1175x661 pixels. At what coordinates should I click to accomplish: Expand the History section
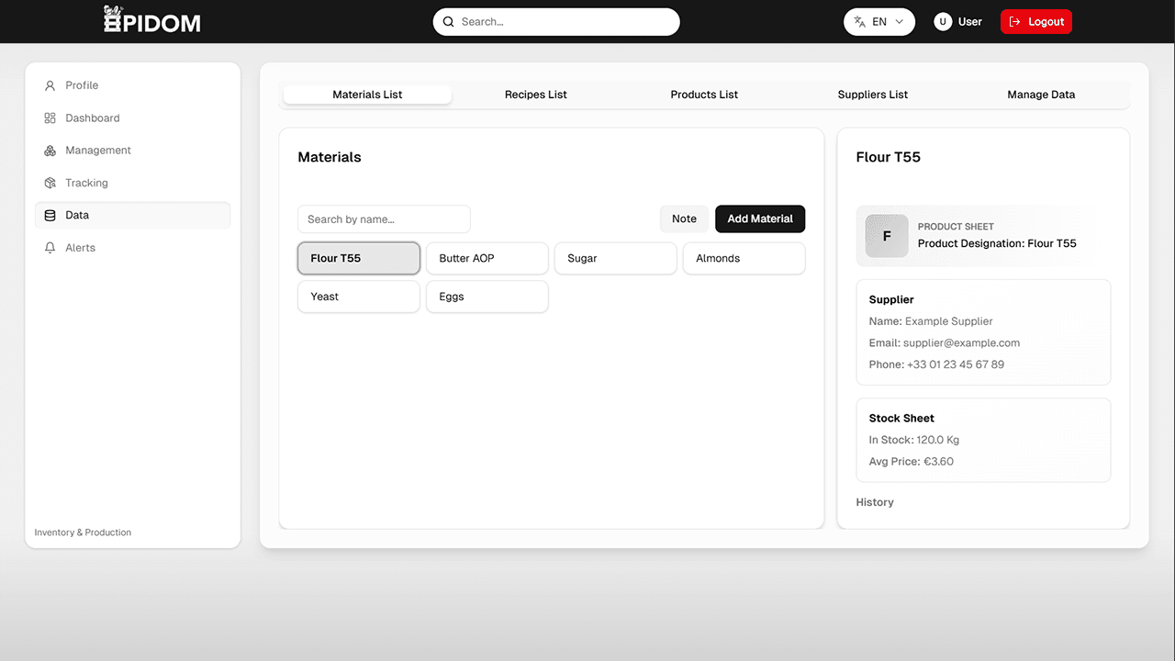874,502
